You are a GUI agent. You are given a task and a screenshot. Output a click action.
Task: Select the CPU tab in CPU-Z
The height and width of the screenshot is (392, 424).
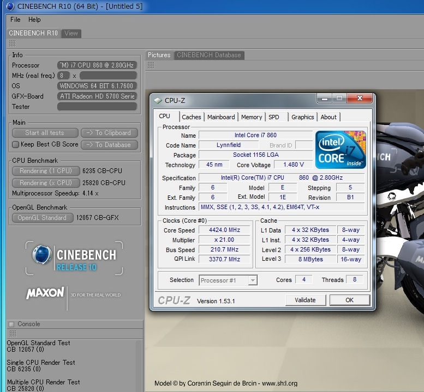165,117
